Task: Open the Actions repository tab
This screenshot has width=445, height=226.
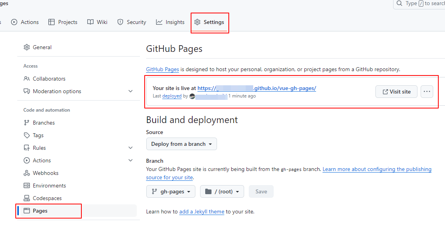Action: (x=25, y=22)
